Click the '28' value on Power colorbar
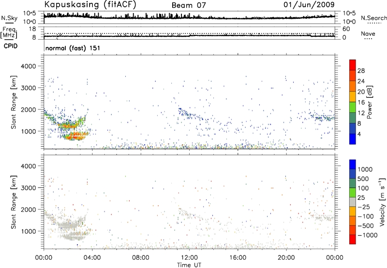387x268 pixels. tap(361, 71)
